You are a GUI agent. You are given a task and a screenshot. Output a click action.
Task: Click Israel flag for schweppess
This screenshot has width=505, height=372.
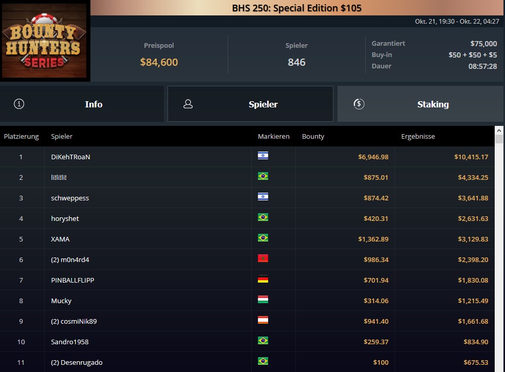click(263, 197)
